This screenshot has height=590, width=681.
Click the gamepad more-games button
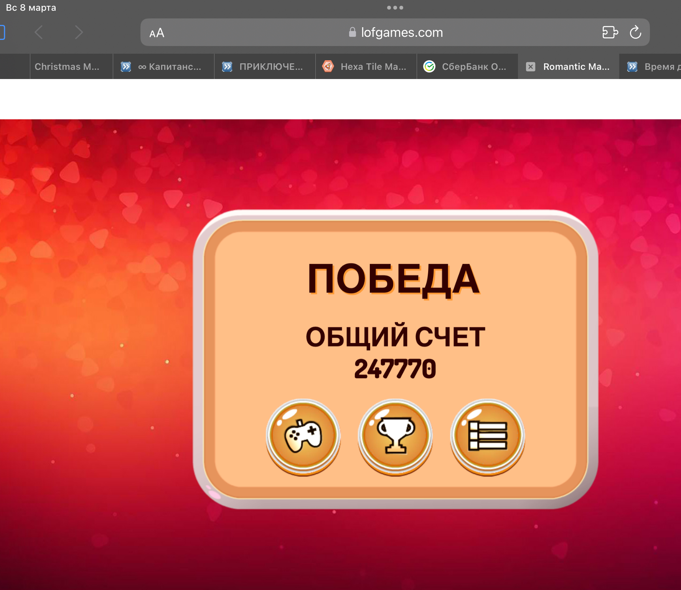303,437
